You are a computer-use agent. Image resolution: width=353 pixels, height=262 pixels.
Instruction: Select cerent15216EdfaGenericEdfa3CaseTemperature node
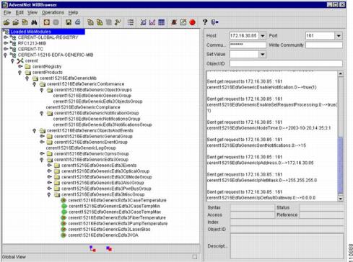pos(117,200)
